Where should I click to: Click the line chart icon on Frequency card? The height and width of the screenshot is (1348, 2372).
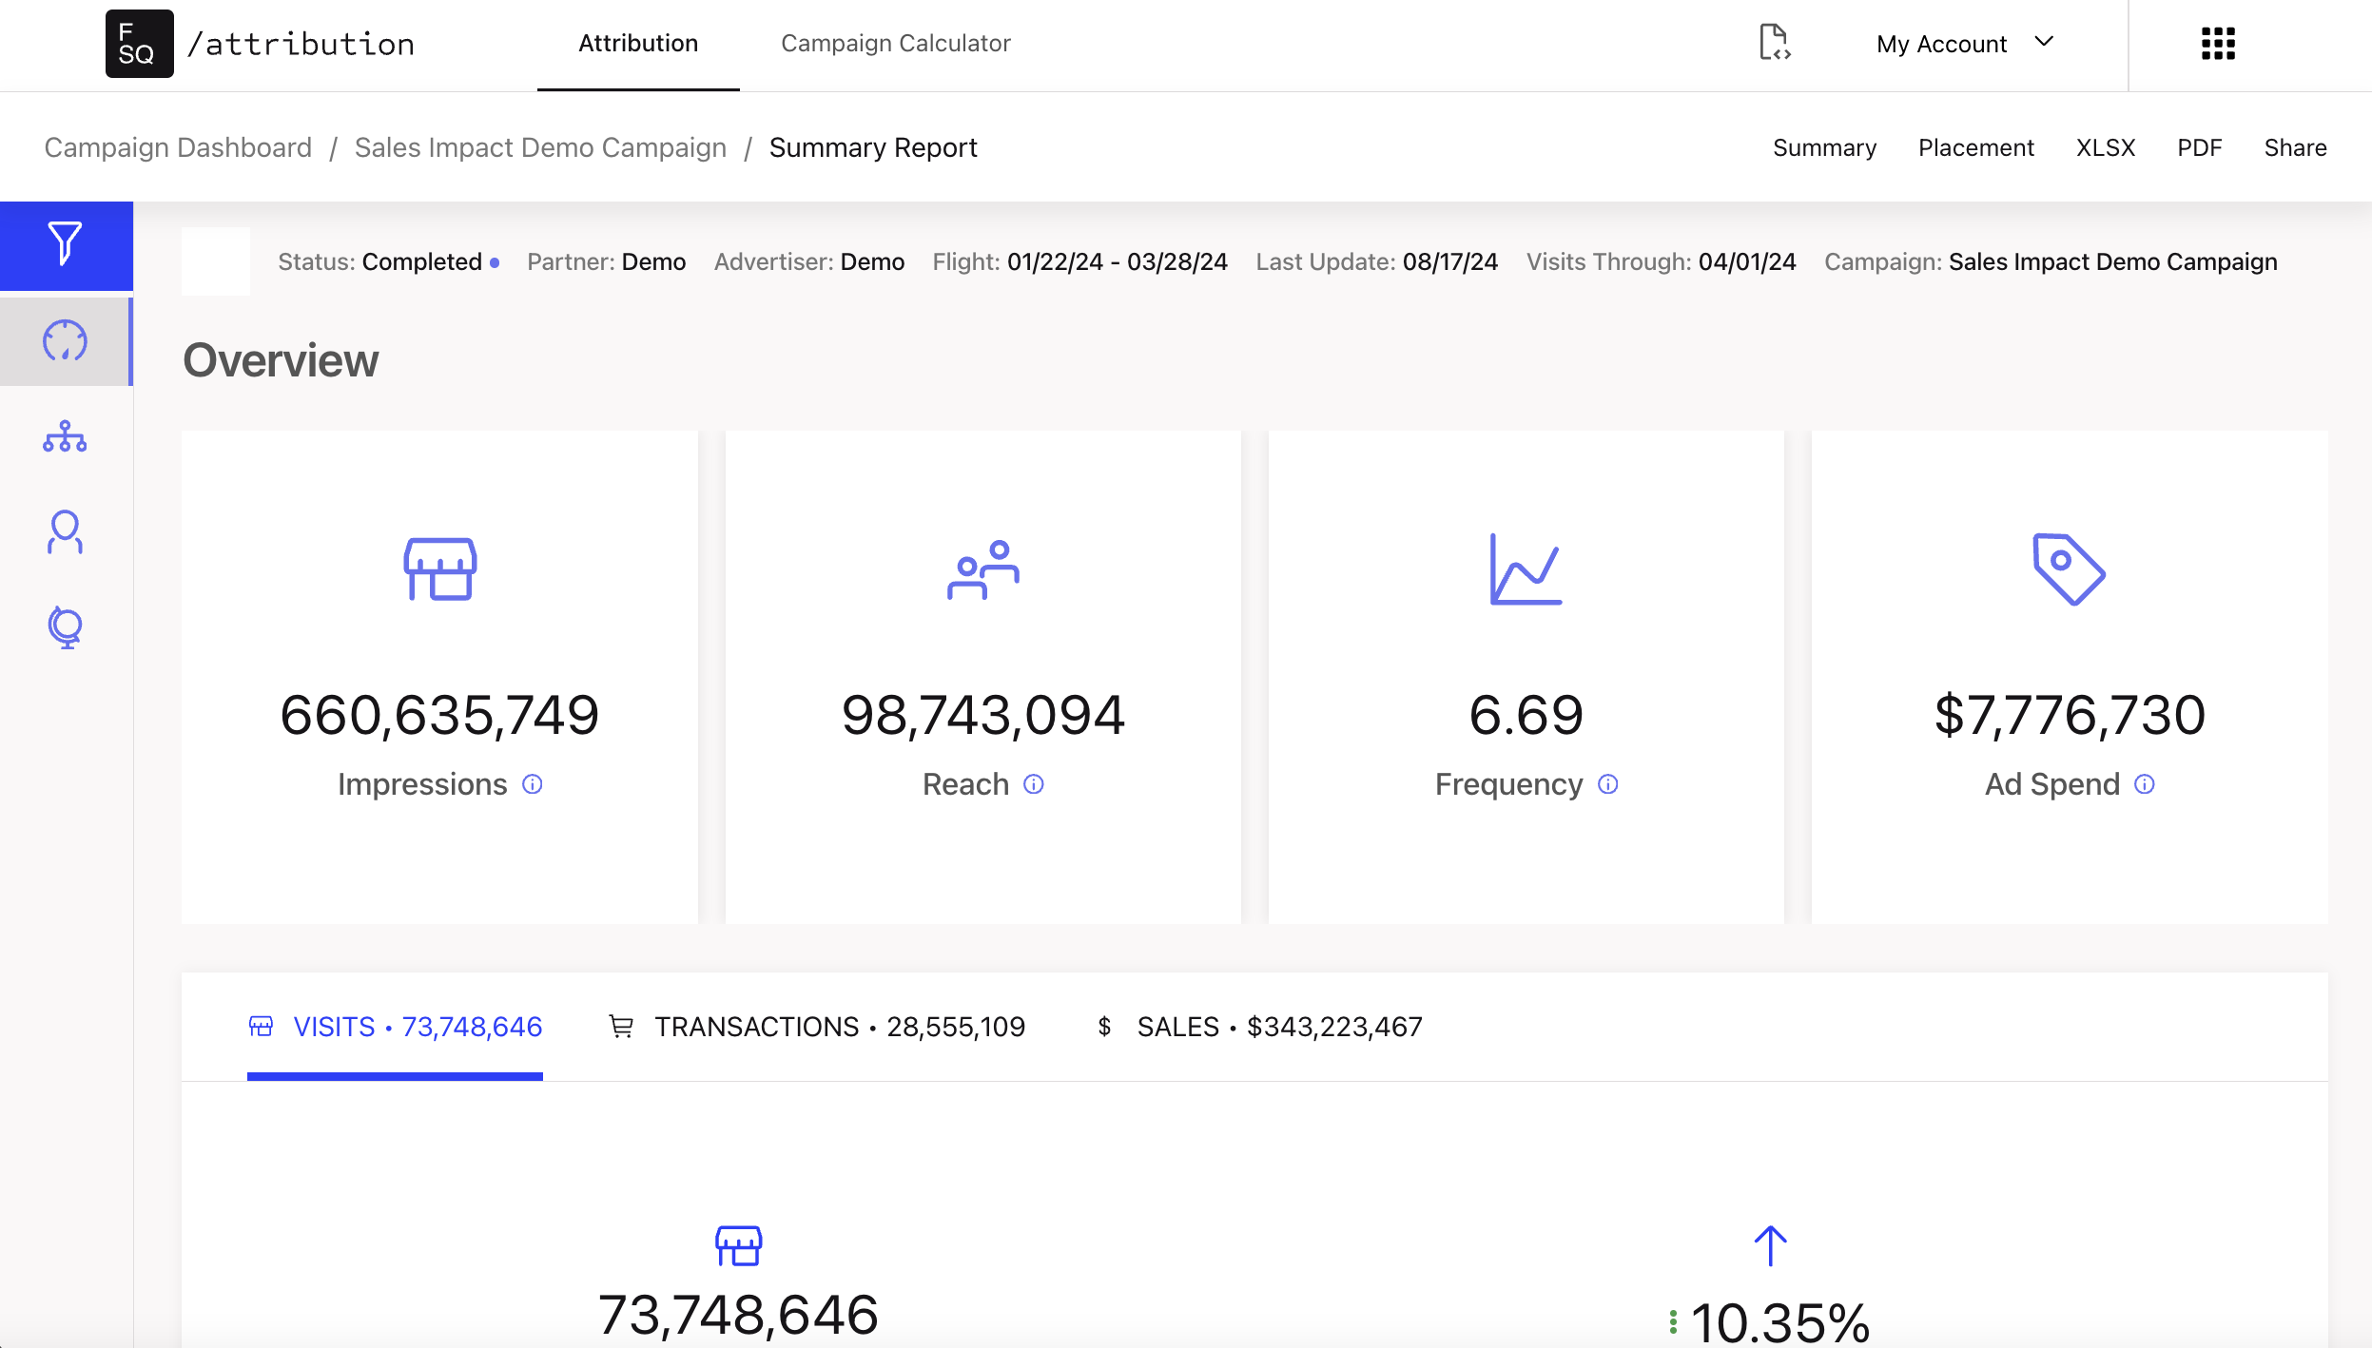click(x=1526, y=568)
